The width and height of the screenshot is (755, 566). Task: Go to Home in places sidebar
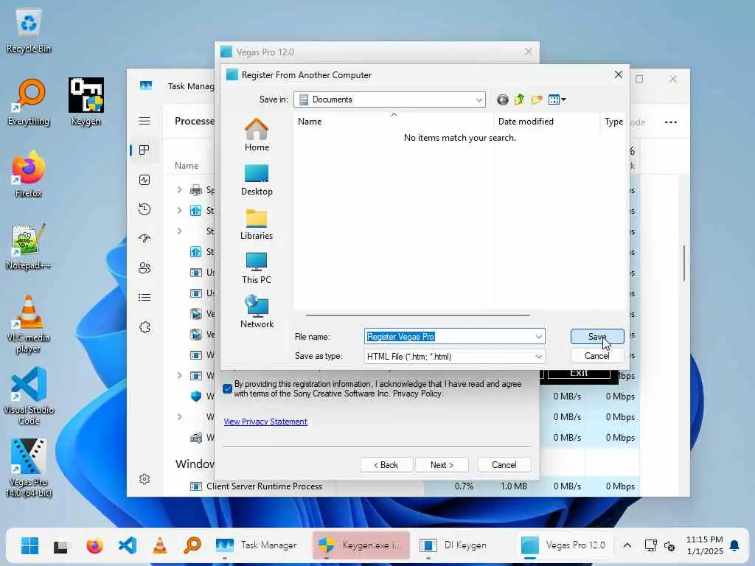pyautogui.click(x=257, y=135)
